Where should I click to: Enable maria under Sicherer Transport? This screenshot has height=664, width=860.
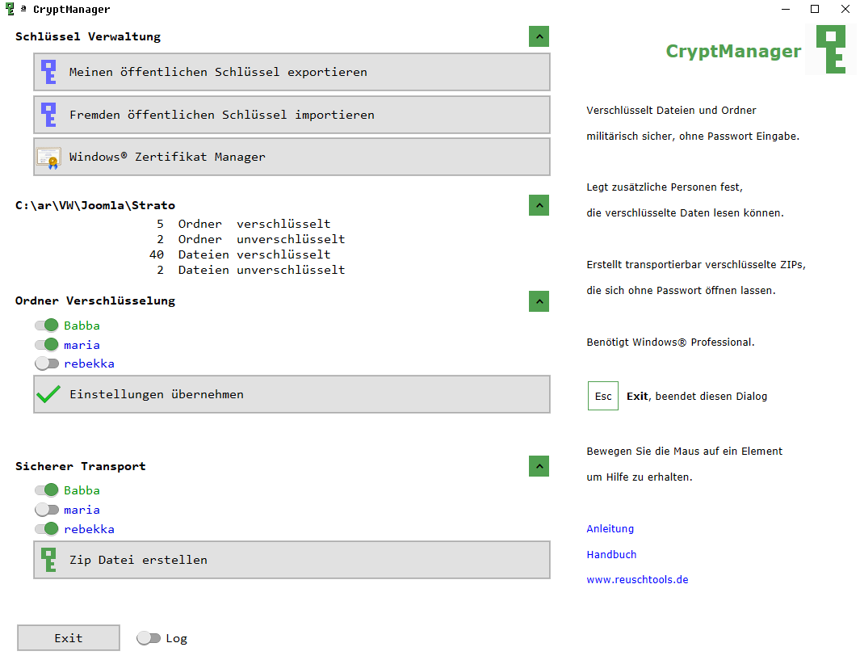[x=47, y=510]
